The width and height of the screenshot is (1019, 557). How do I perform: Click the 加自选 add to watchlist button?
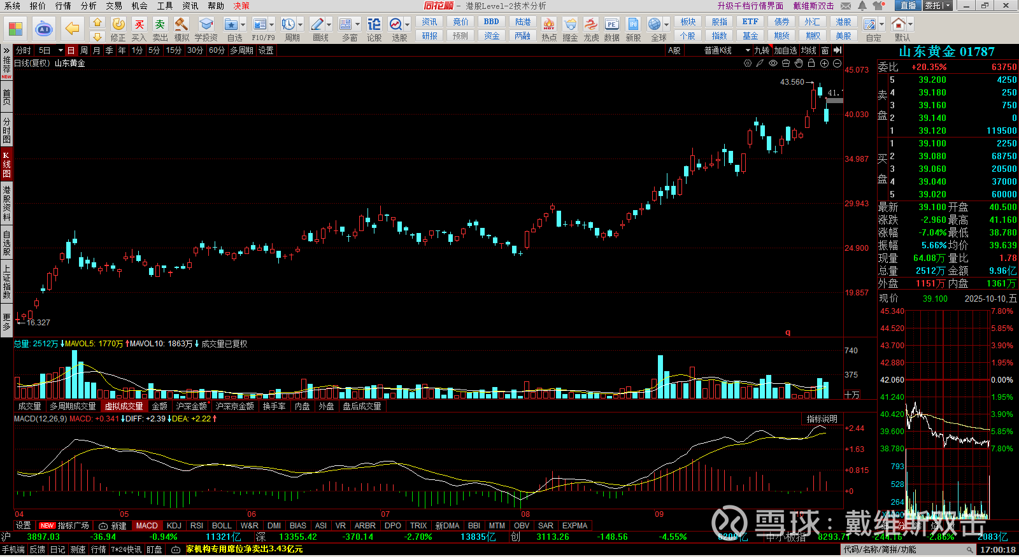point(785,50)
